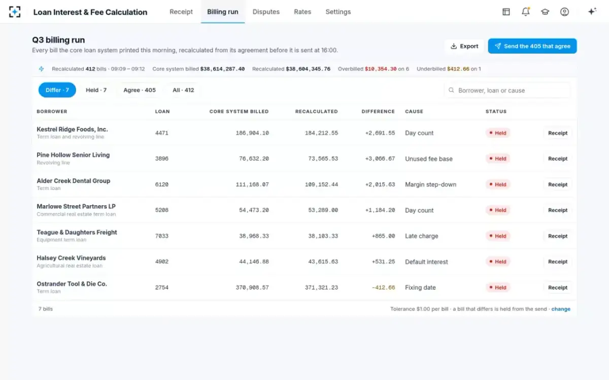
Task: Open the Receipt tab
Action: click(181, 12)
